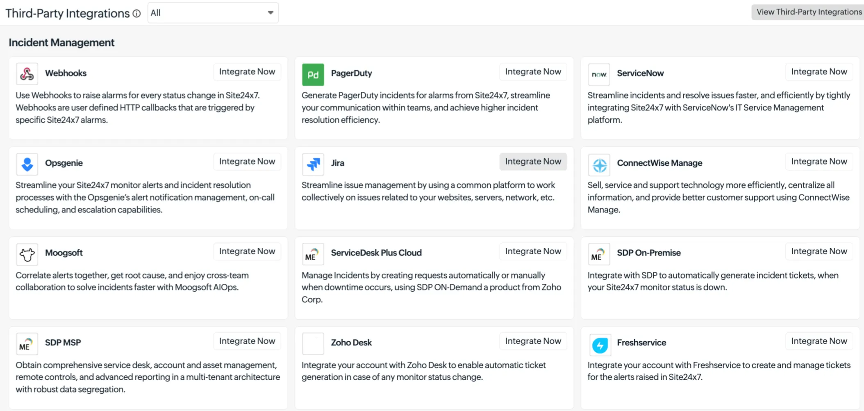Click the Zoho Desk card title
This screenshot has width=864, height=411.
click(x=351, y=342)
